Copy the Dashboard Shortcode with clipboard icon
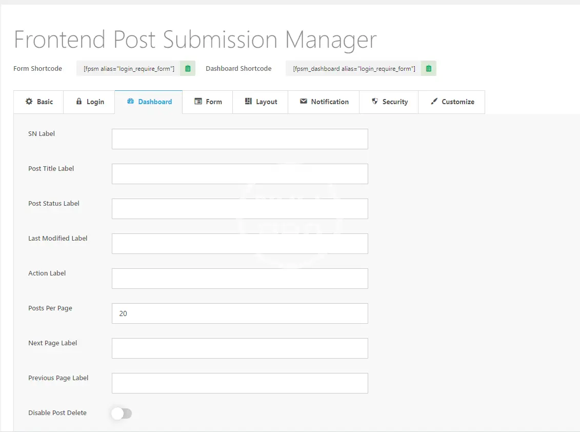 coord(429,68)
